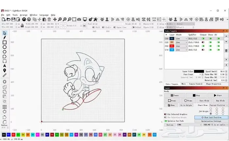
Task: Pick the Rectangle drawing tool
Action: (5, 43)
